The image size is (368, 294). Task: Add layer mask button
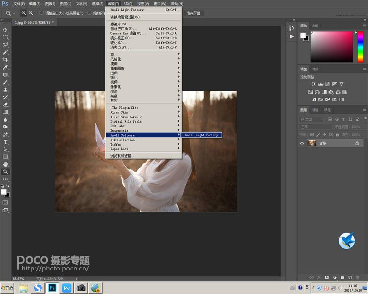coord(327,278)
